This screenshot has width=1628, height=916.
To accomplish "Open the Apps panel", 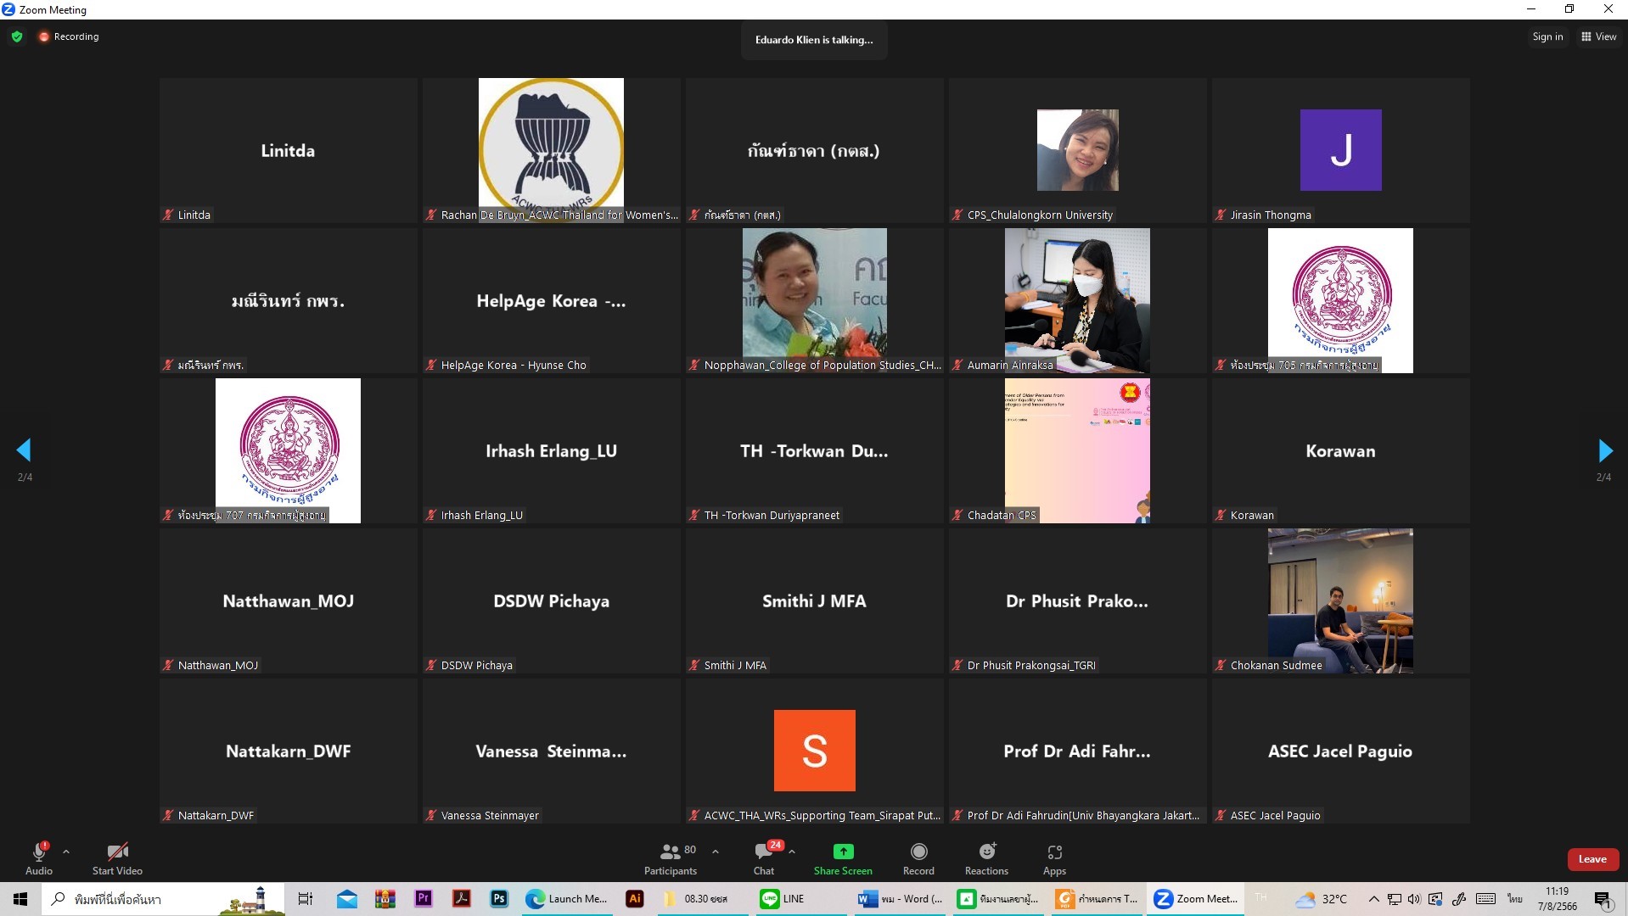I will coord(1054,857).
